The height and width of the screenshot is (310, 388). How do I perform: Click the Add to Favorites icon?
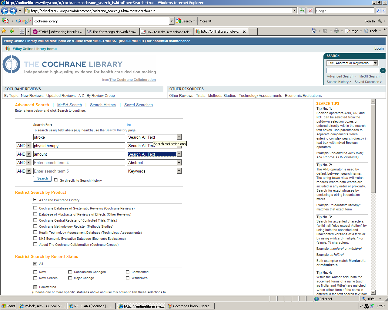[12, 31]
